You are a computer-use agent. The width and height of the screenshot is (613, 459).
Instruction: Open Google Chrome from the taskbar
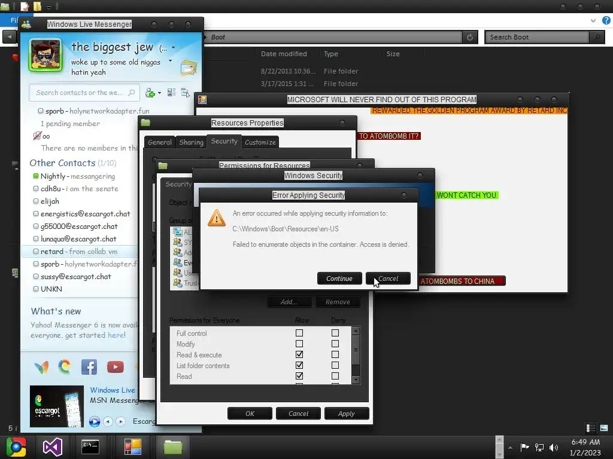[x=16, y=446]
